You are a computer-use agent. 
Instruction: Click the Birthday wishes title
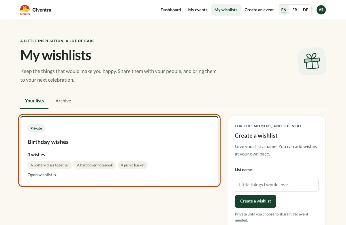pyautogui.click(x=48, y=142)
